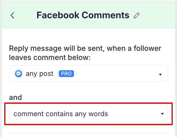The width and height of the screenshot is (177, 137).
Task: Click the Facebook Comments title text
Action: 83,15
